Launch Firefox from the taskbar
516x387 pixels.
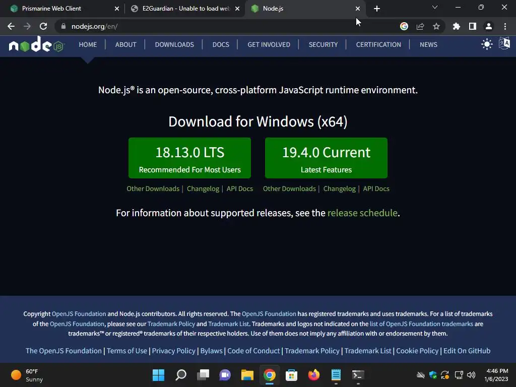pyautogui.click(x=313, y=375)
